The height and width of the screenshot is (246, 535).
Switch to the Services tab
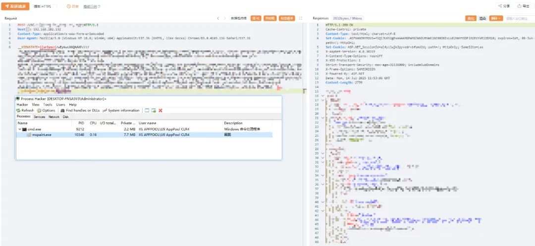[39, 117]
